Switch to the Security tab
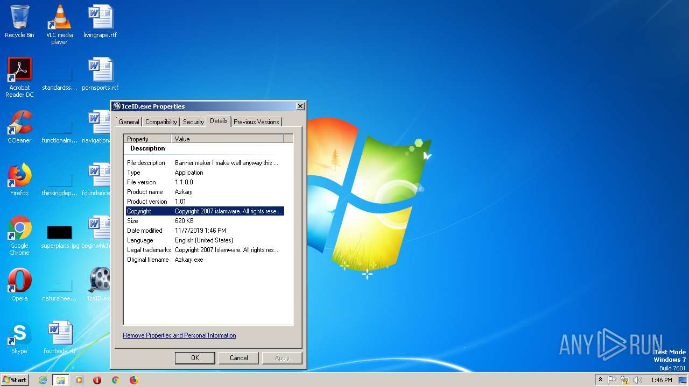 193,122
